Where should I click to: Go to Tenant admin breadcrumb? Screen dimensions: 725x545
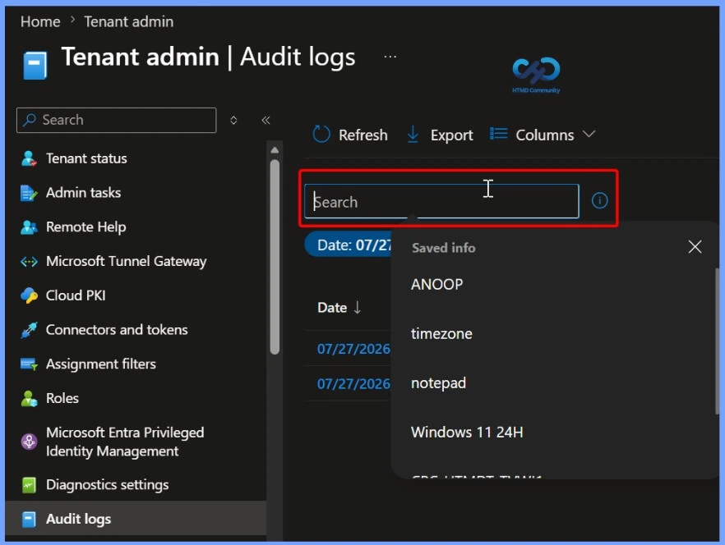coord(128,21)
